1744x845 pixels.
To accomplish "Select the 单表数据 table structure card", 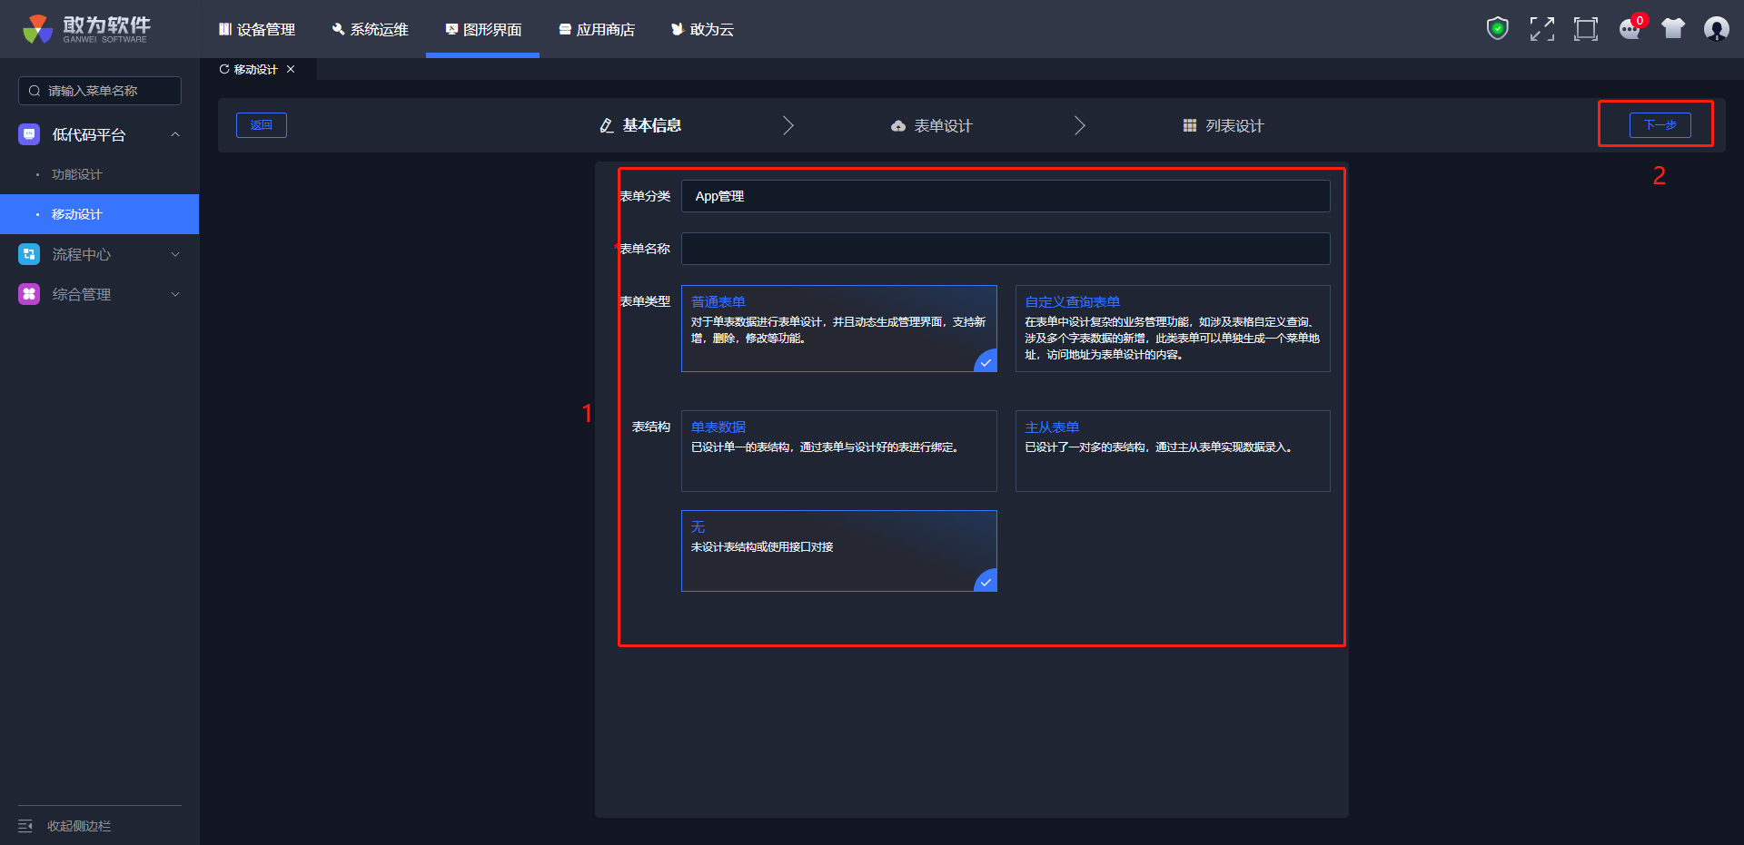I will pos(839,451).
